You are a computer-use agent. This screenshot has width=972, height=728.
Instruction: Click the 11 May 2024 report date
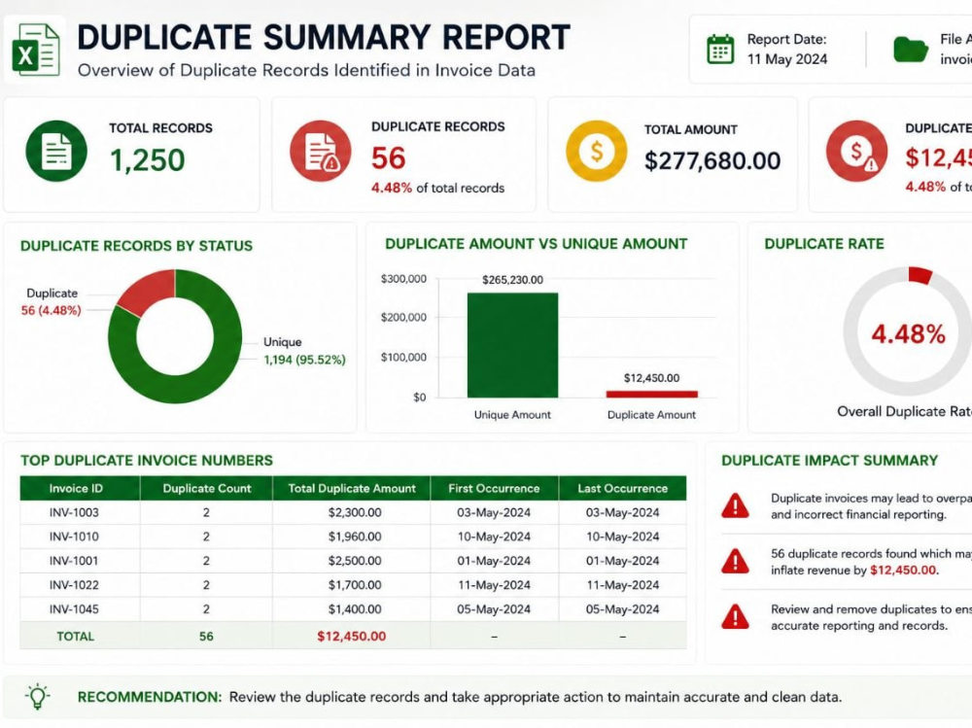(x=787, y=59)
